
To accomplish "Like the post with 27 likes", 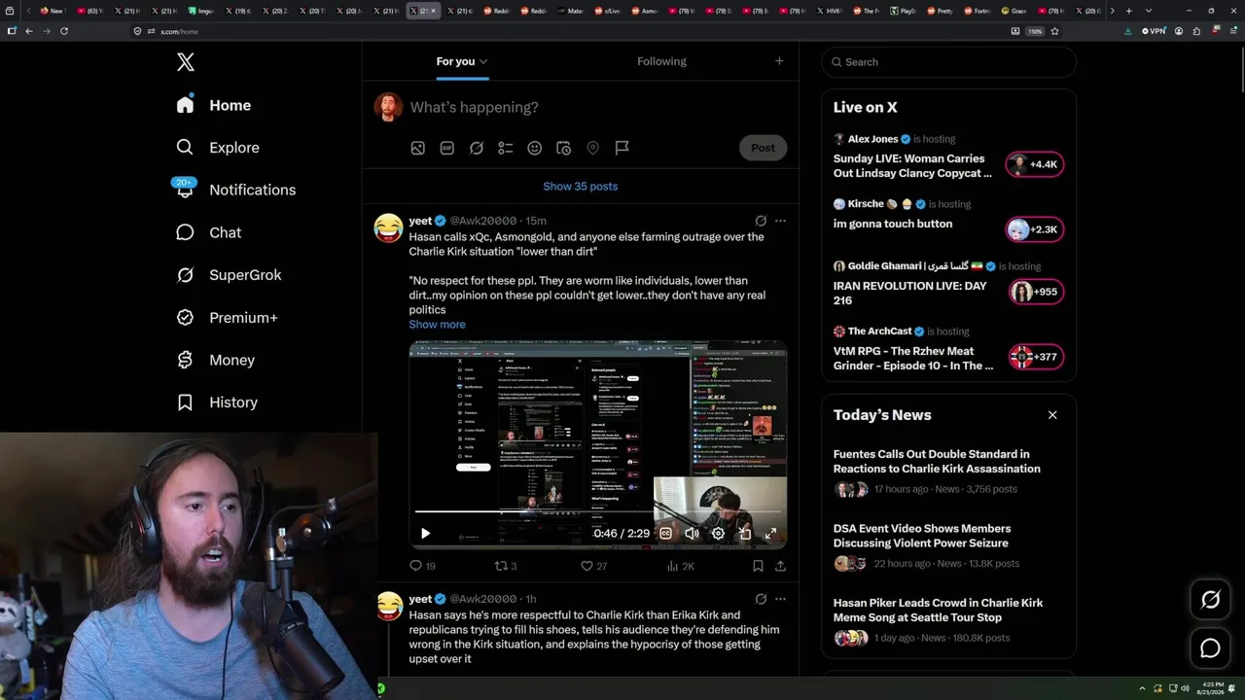I will pos(593,566).
